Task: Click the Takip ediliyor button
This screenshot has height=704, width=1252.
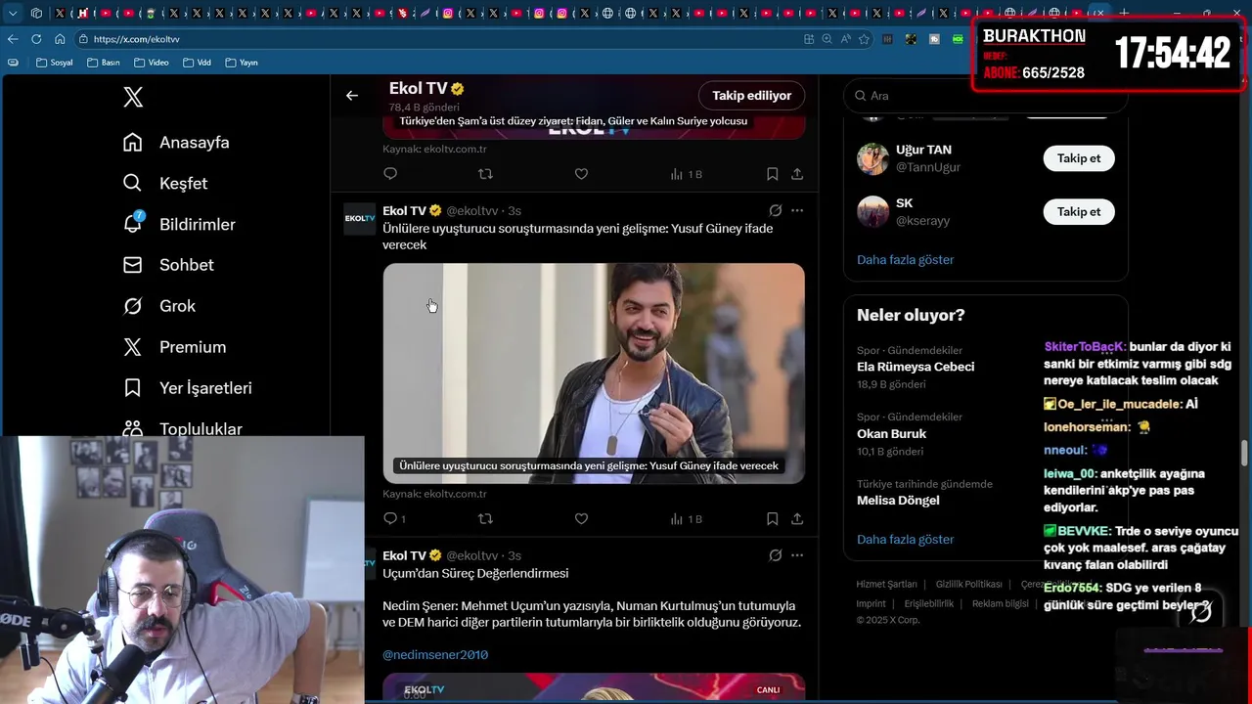Action: (x=751, y=96)
